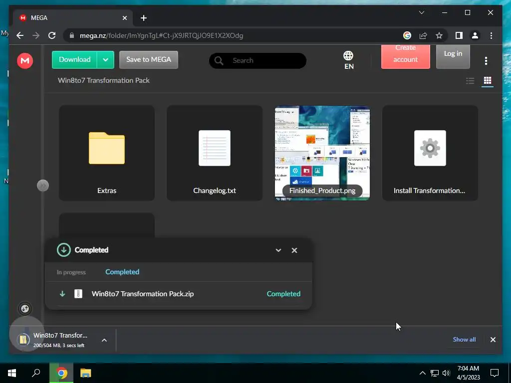Switch to grid thumbnail view
This screenshot has width=511, height=383.
(487, 80)
